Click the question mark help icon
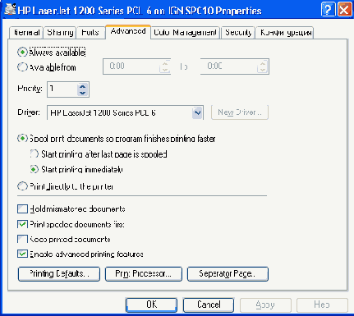This screenshot has height=316, width=354. (x=328, y=10)
